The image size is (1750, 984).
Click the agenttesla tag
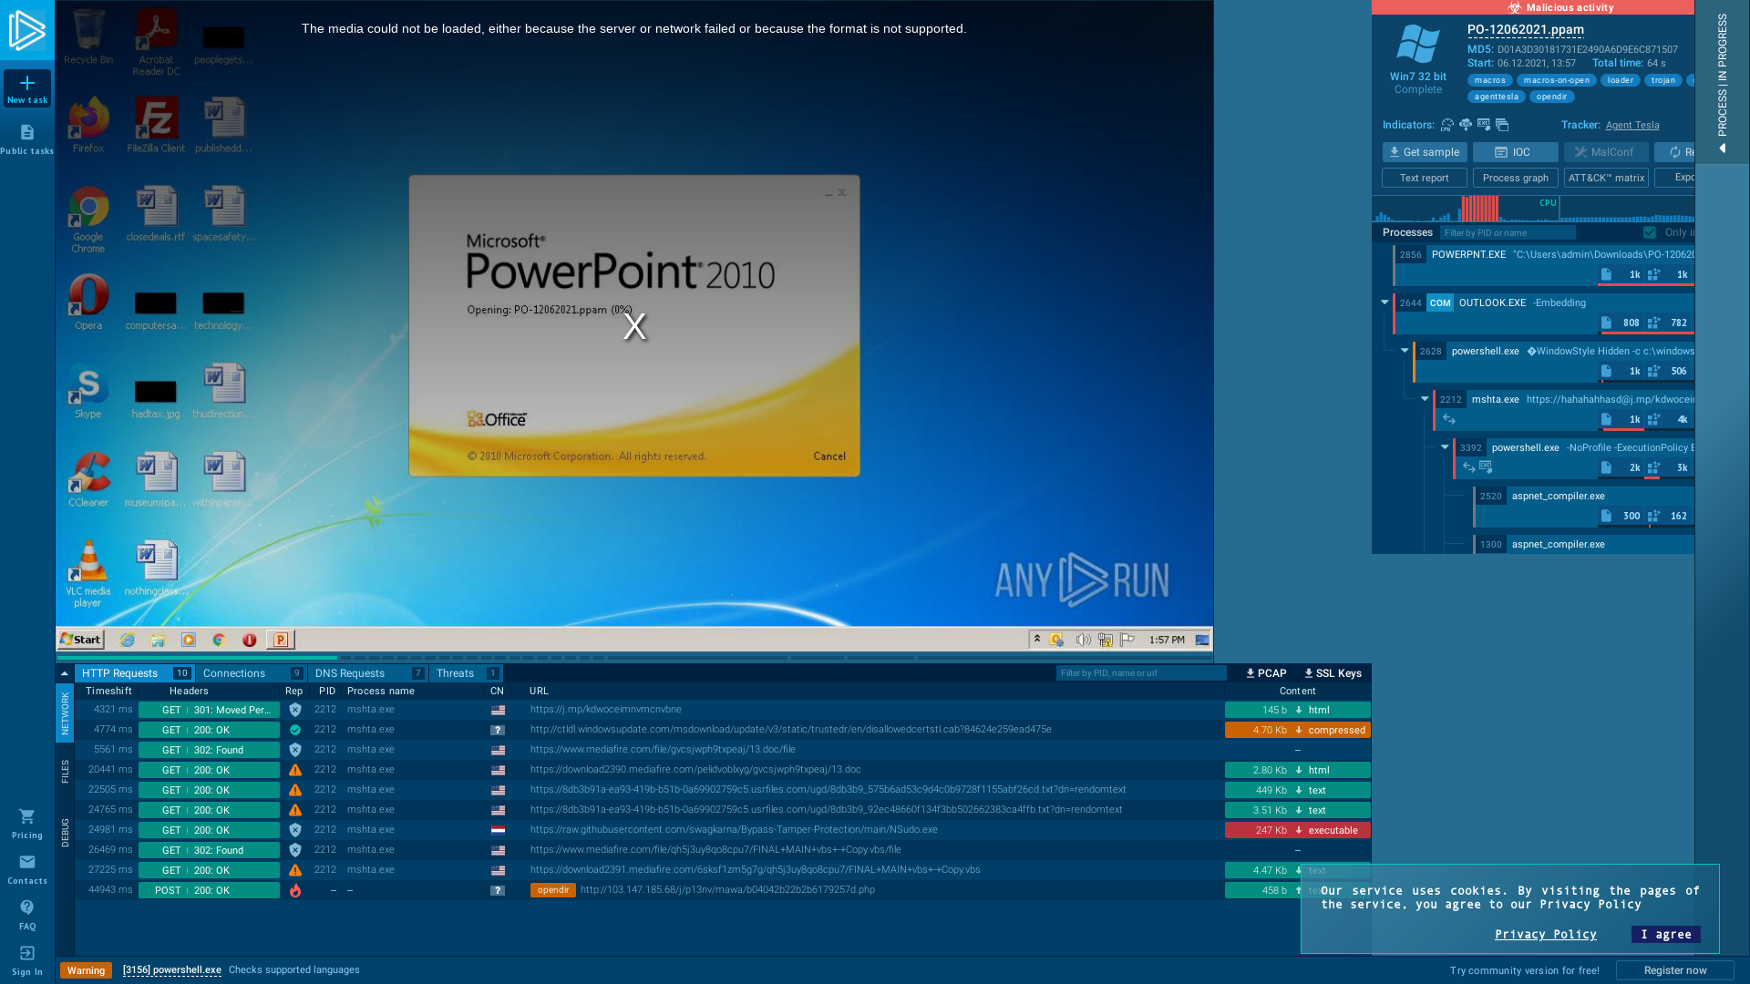point(1496,97)
